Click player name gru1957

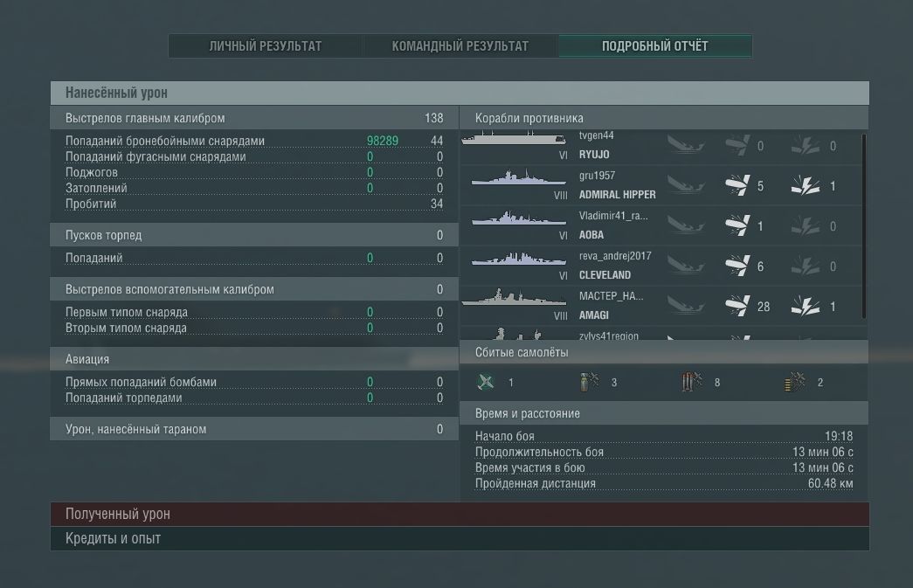click(597, 176)
